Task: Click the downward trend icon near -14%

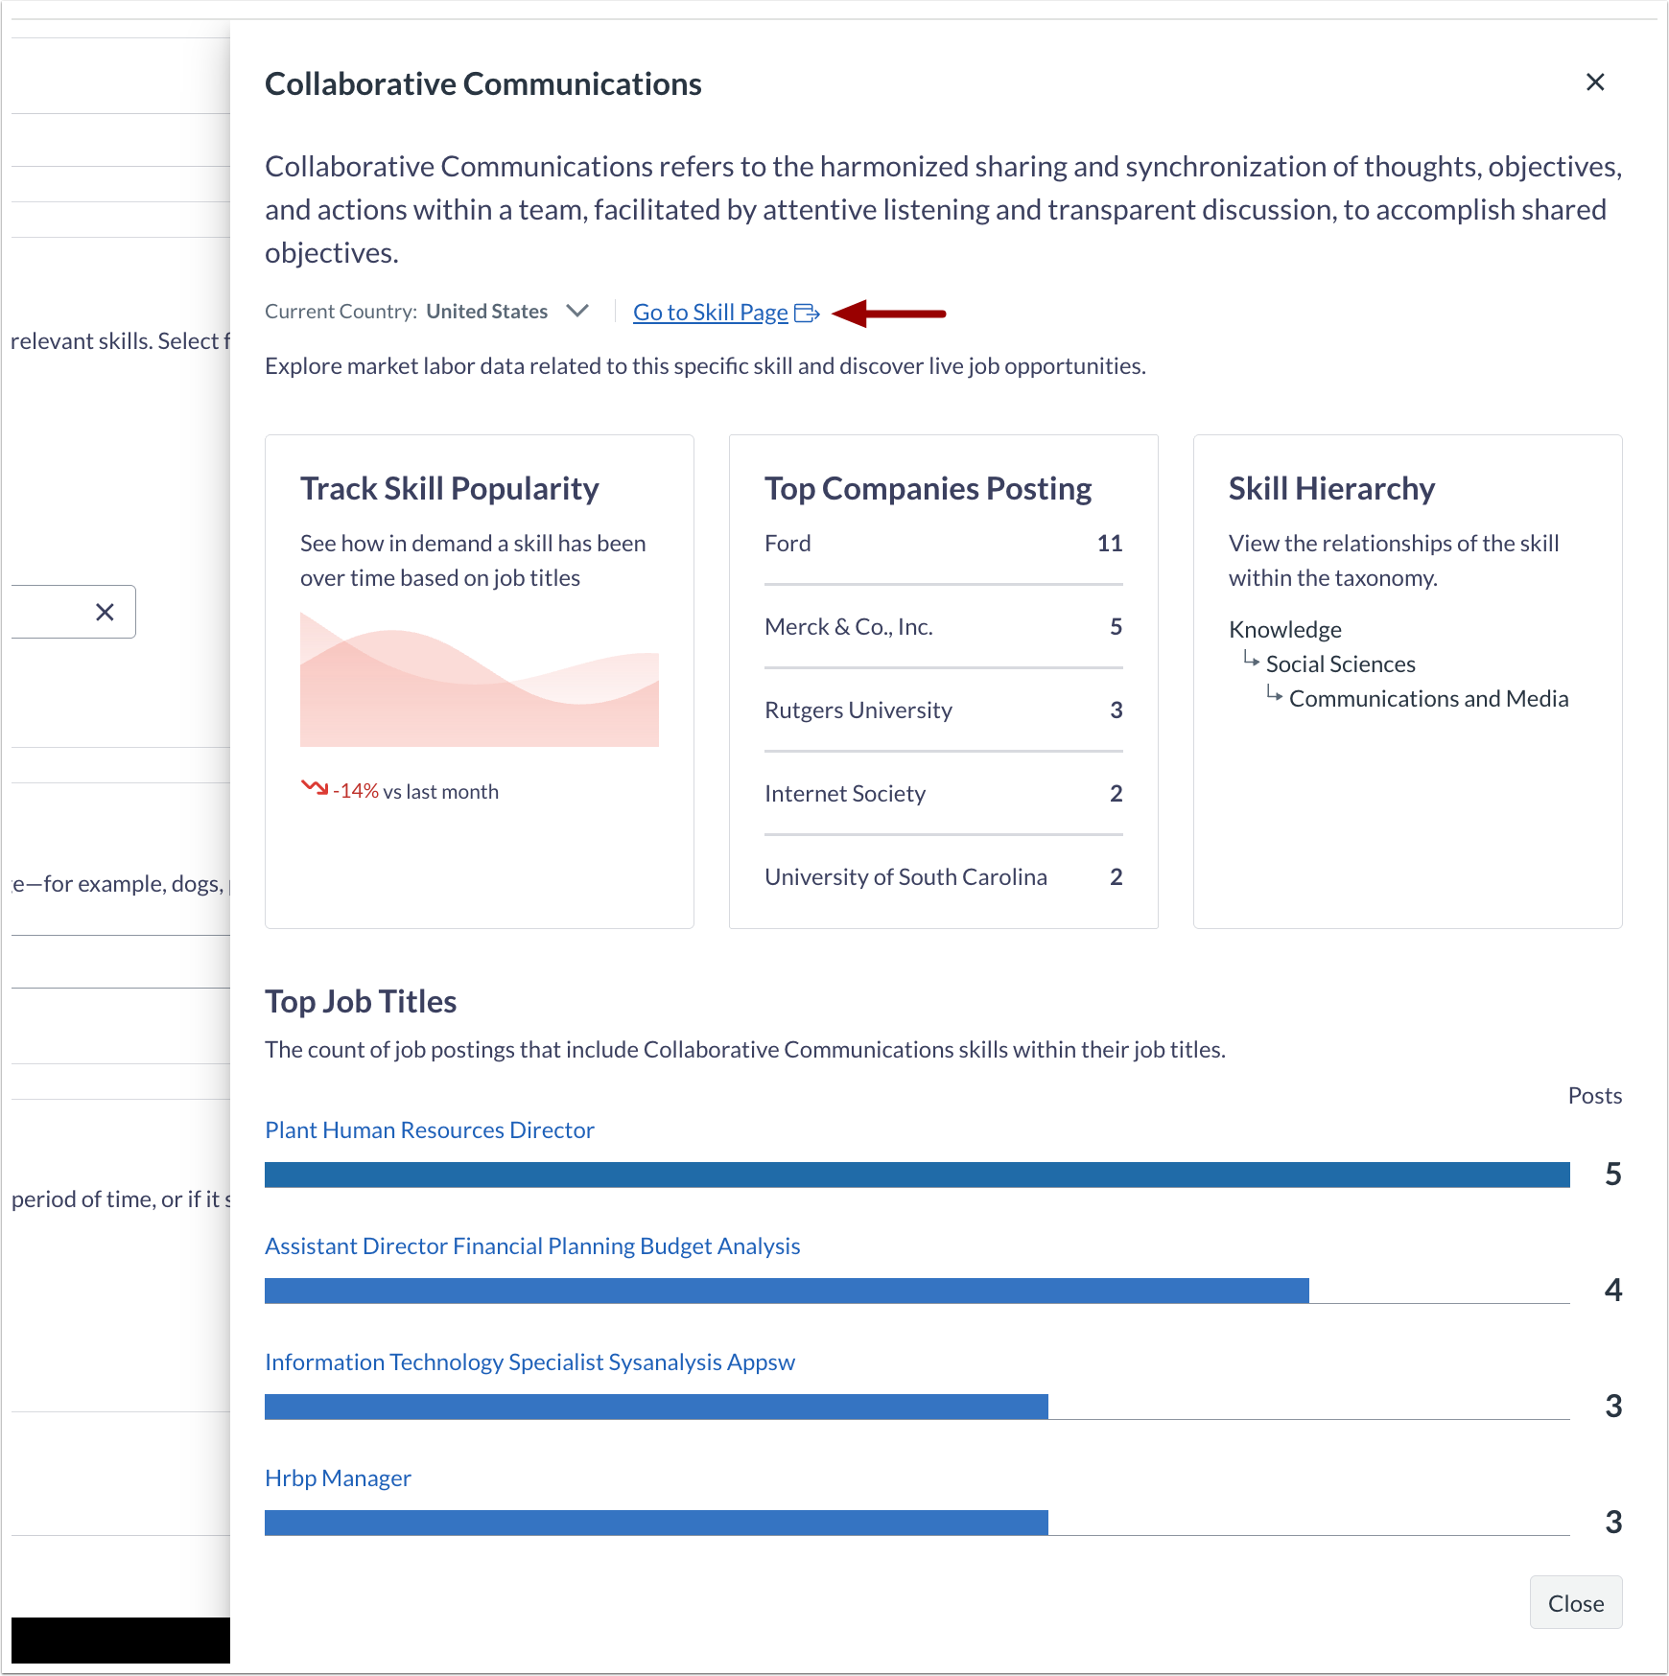Action: pos(314,788)
